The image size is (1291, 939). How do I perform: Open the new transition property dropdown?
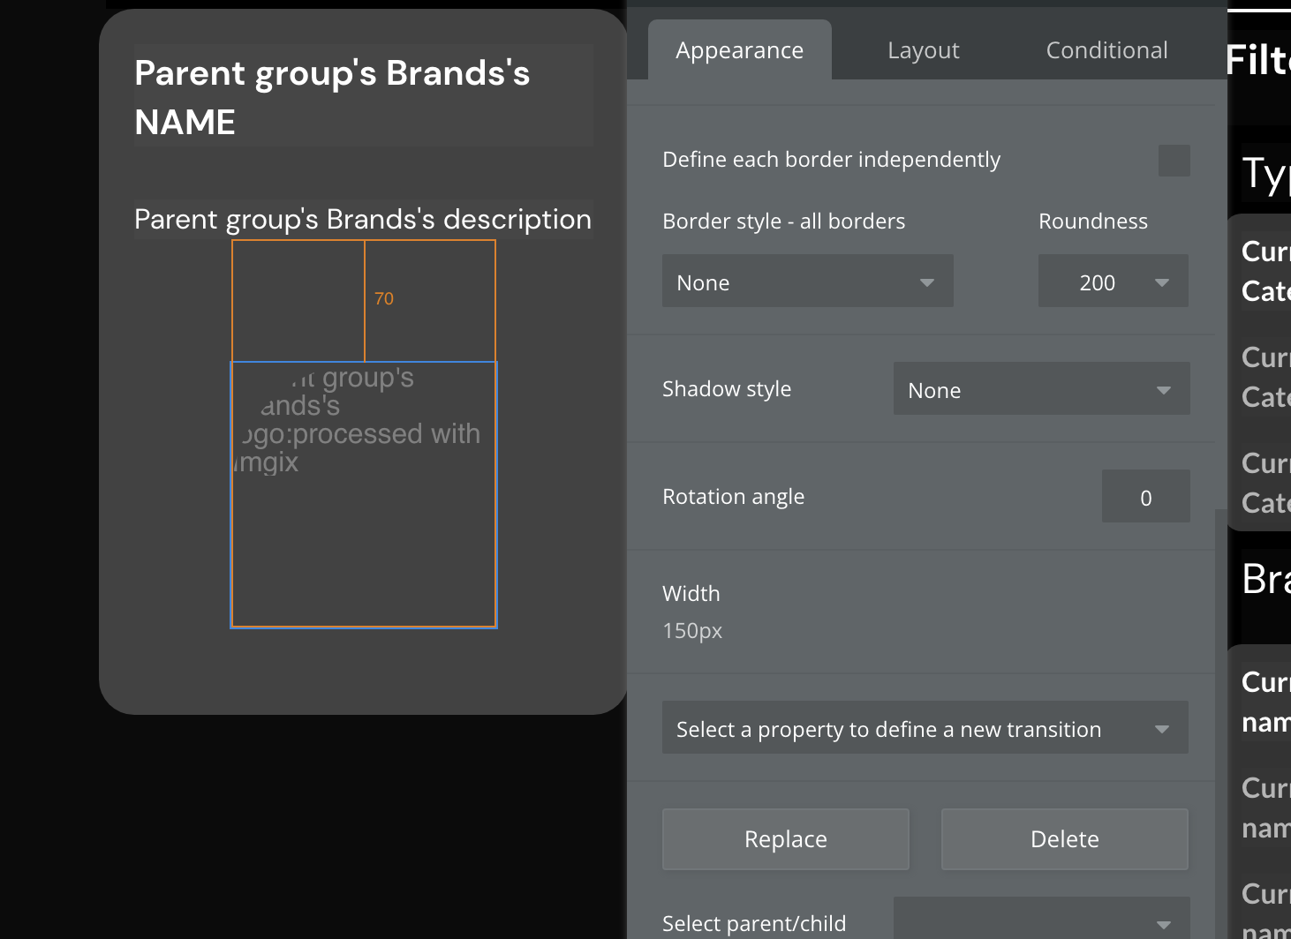tap(925, 728)
